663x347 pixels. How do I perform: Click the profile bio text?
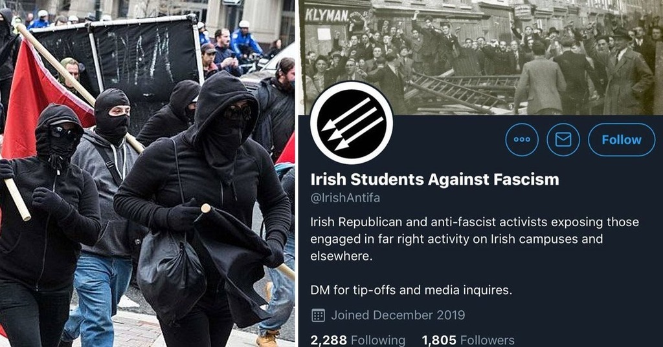[475, 239]
